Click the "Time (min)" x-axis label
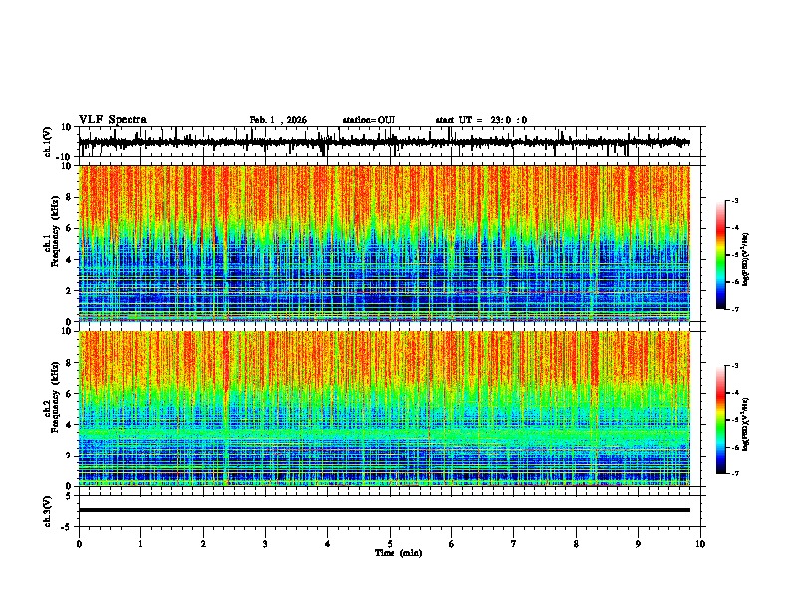 coord(398,553)
